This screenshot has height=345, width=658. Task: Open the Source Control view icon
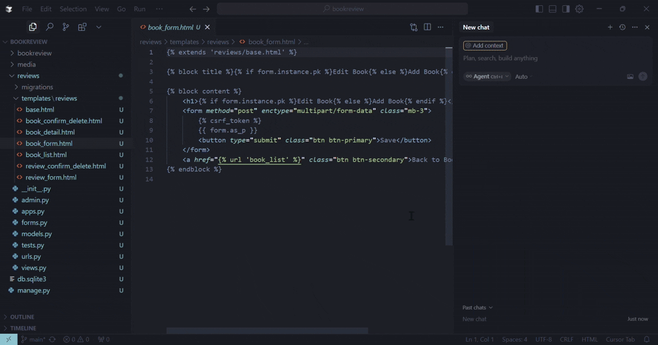point(66,27)
